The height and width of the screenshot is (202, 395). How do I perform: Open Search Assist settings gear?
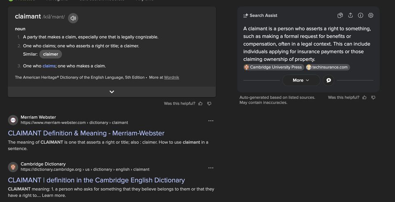371,15
